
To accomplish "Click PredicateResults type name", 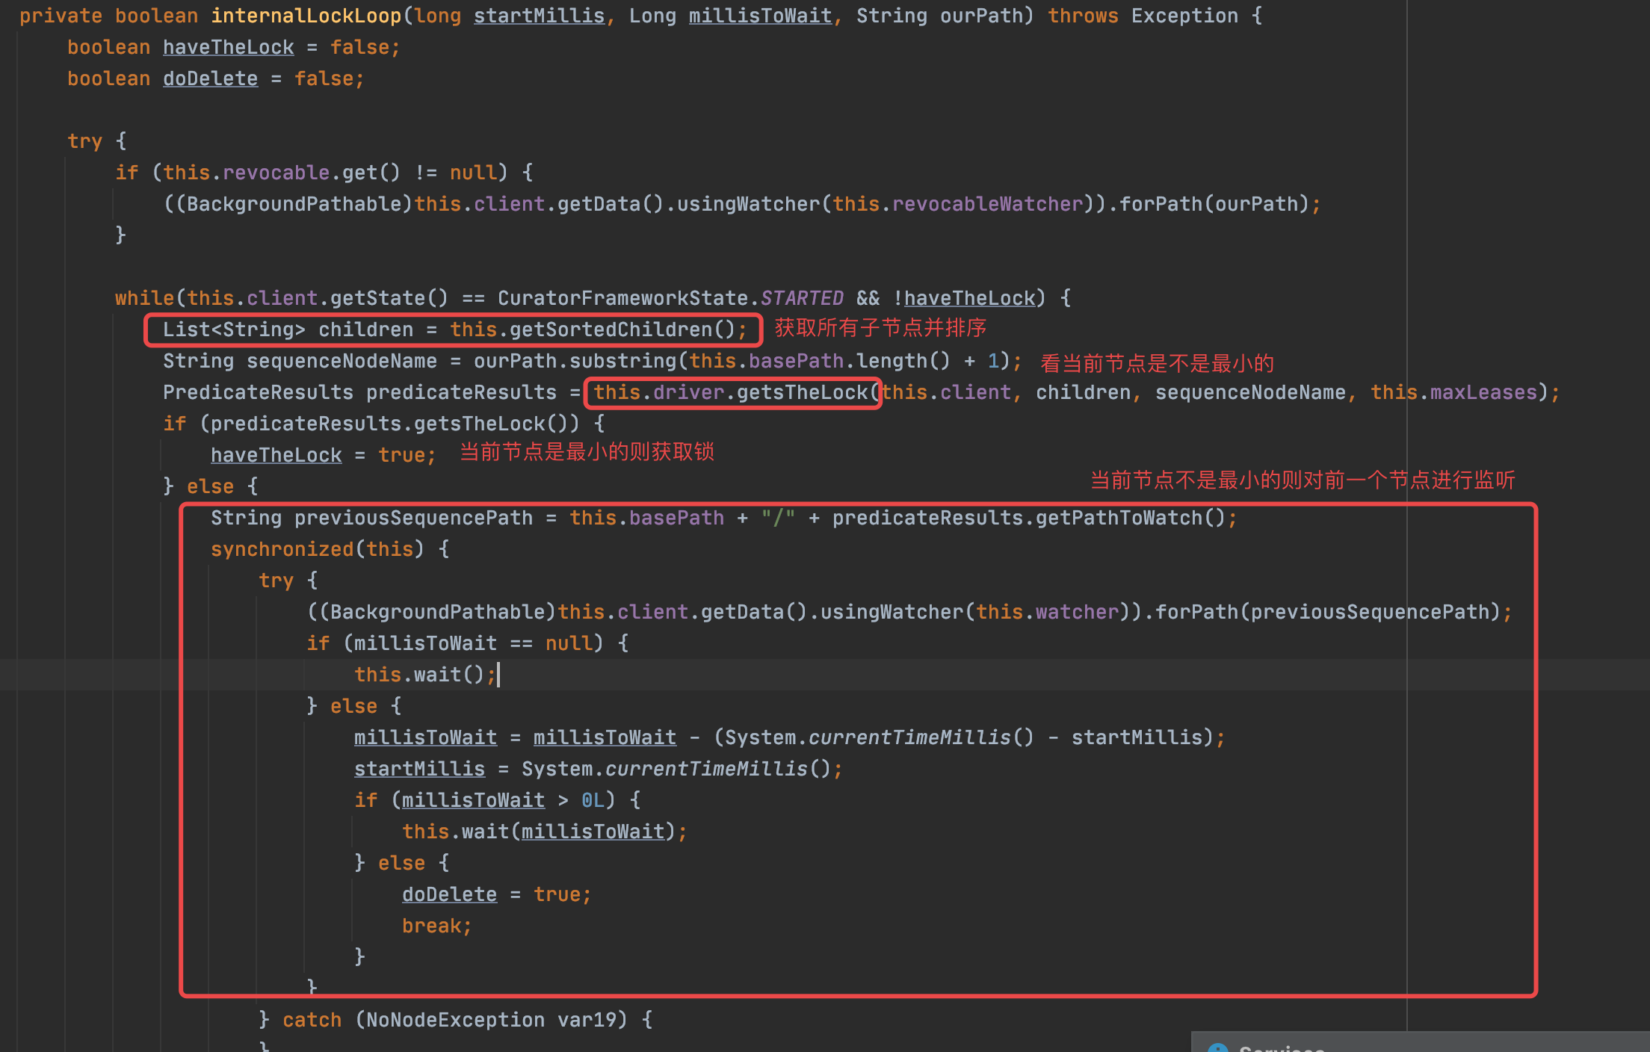I will click(258, 392).
